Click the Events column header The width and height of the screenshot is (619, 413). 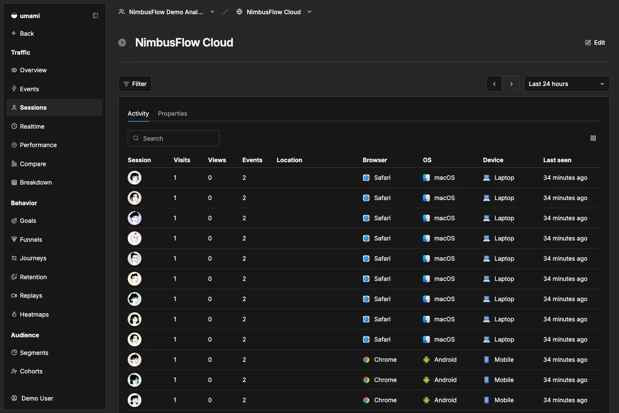tap(252, 160)
